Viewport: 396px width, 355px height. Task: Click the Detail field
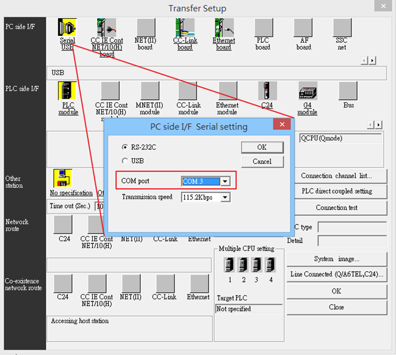click(x=352, y=240)
